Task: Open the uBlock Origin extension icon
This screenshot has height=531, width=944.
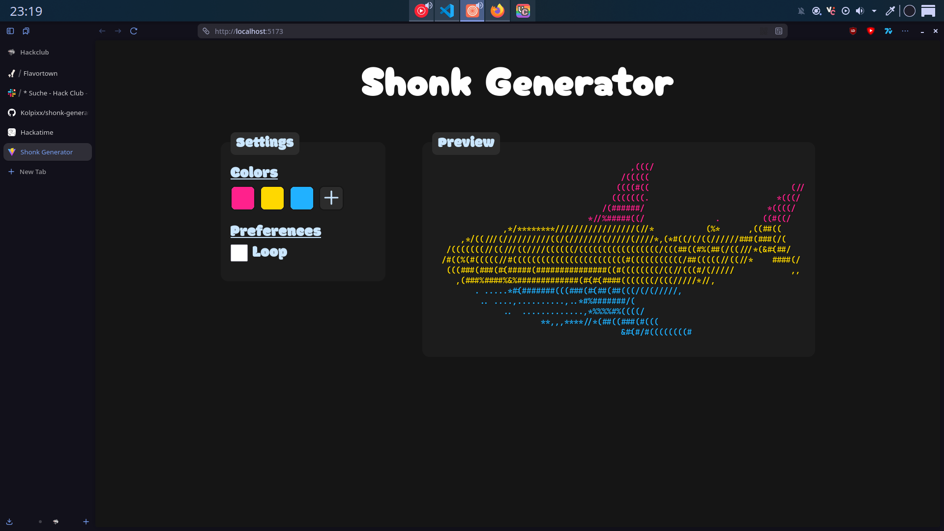Action: click(x=853, y=31)
